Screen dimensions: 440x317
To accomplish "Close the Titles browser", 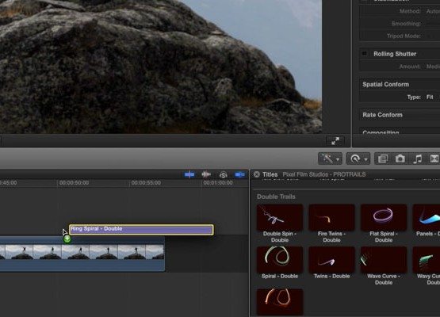I will click(257, 174).
